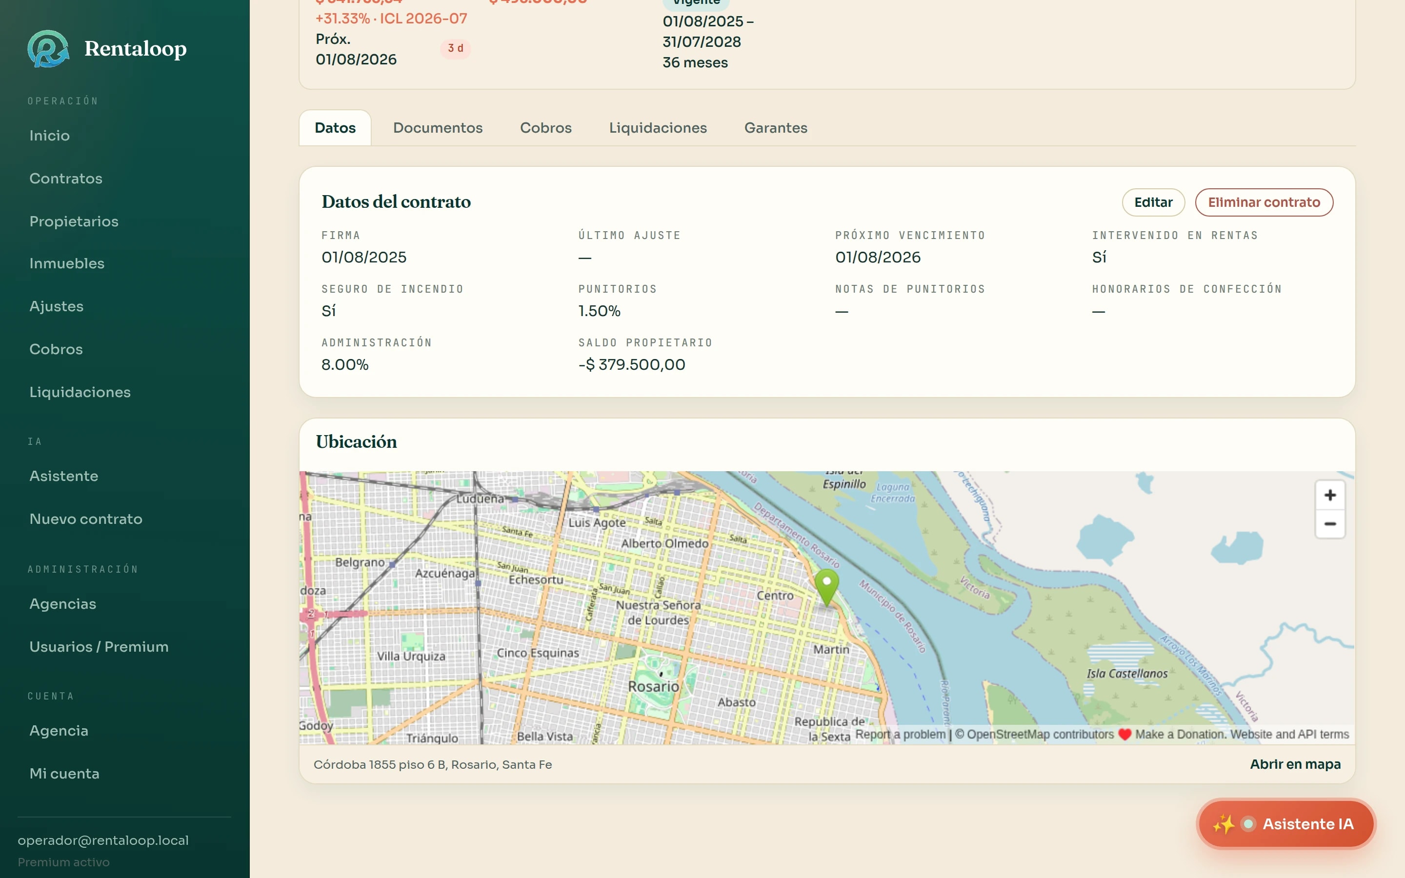This screenshot has height=878, width=1405.
Task: Open the Cobros tab in contract view
Action: pyautogui.click(x=546, y=128)
